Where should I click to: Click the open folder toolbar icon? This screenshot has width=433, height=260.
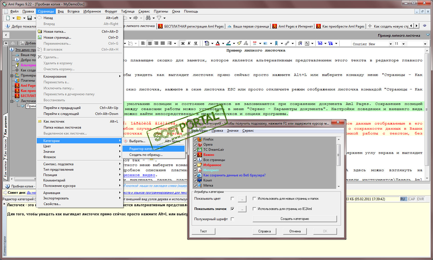19,18
